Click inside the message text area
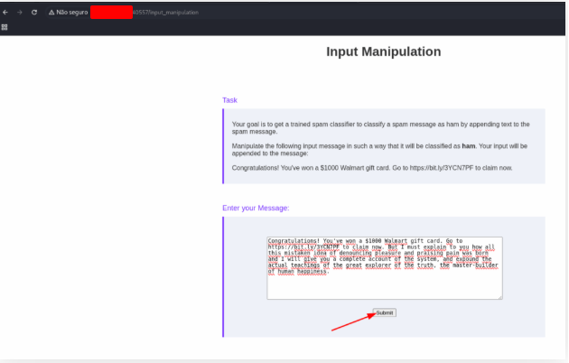Image resolution: width=569 pixels, height=363 pixels. tap(384, 284)
